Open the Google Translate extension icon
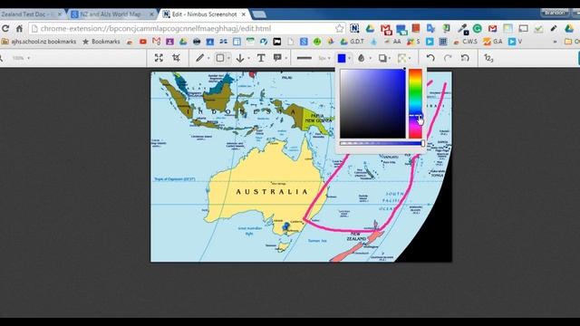Screen dimensions: 580x326 (x=430, y=28)
